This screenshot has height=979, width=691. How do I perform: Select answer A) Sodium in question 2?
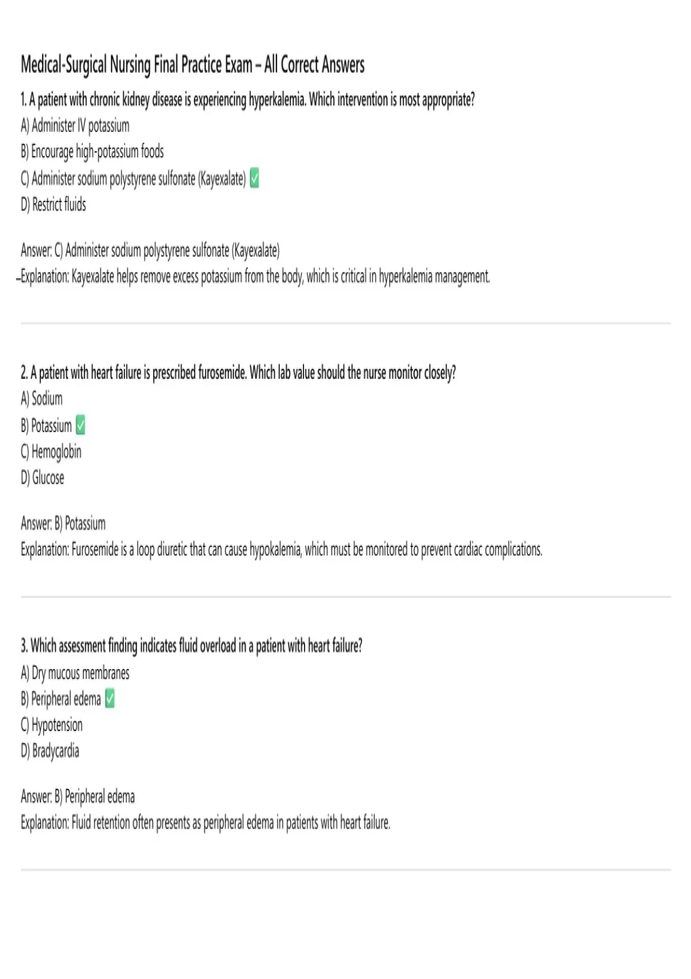[x=41, y=399]
